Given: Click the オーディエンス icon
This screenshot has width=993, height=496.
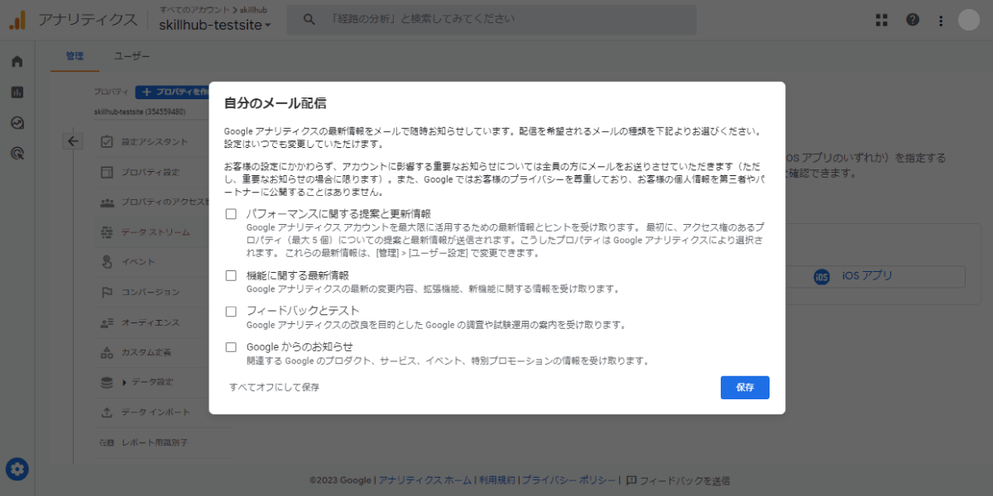Looking at the screenshot, I should pos(107,322).
